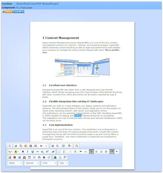This screenshot has height=173, width=163.
Task: Open the yellow background color picker
Action: tap(16, 152)
